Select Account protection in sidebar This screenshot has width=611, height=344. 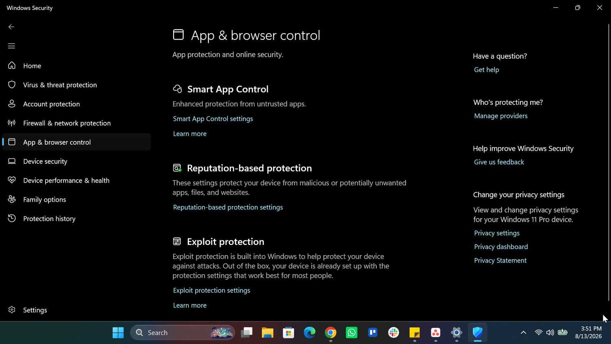click(77, 104)
